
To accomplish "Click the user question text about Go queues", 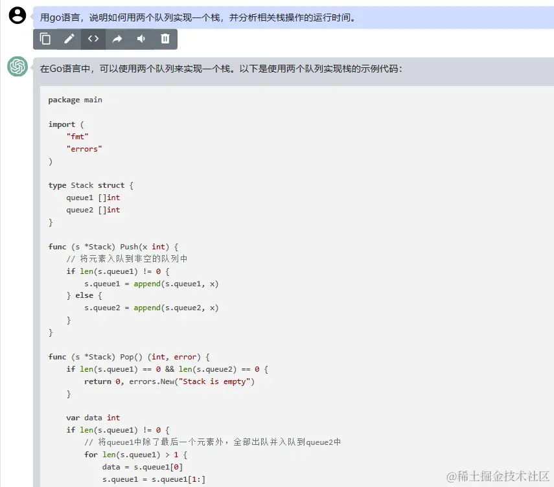I will click(x=198, y=17).
